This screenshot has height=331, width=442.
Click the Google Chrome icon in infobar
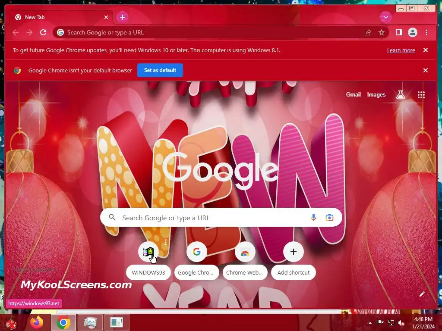point(17,70)
